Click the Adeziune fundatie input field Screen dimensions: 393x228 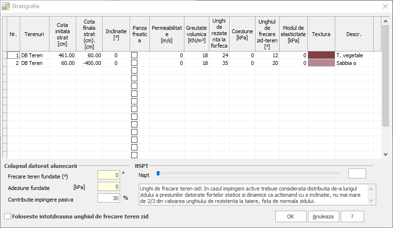coord(109,187)
